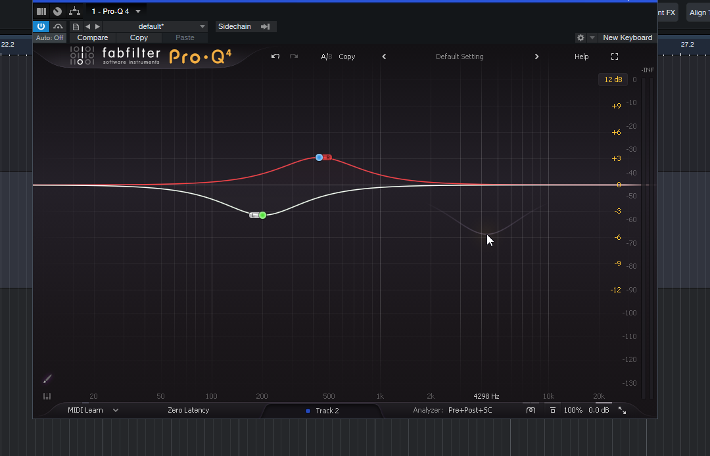Click the output level meter

[648, 239]
